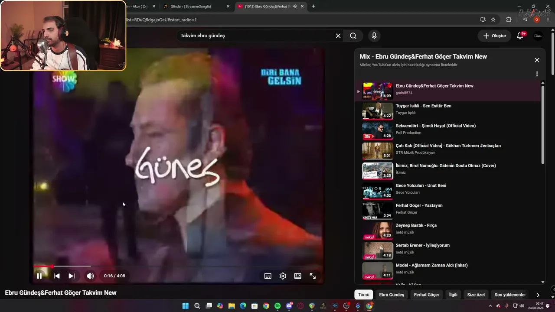Enter fullscreen on the video player
Screen dimensions: 555x312
[x=313, y=276]
